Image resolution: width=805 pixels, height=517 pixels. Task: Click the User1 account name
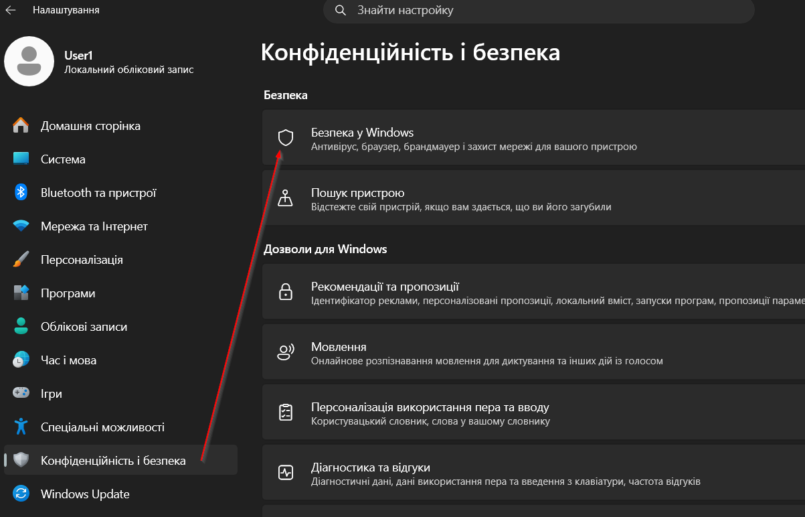click(78, 56)
